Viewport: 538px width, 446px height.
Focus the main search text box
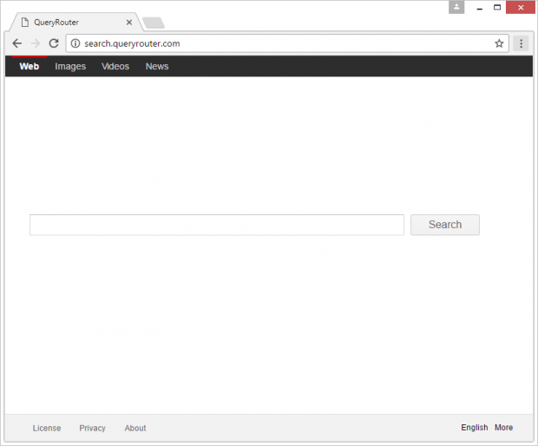217,225
